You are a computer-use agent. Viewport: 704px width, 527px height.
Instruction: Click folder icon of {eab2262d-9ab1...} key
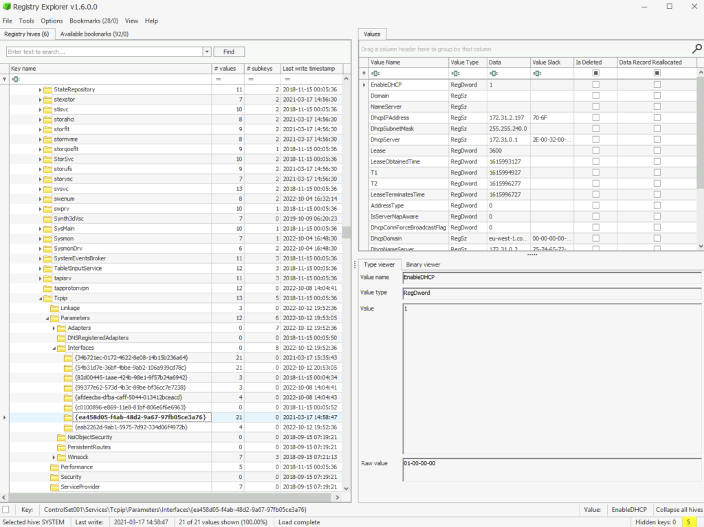coord(68,427)
